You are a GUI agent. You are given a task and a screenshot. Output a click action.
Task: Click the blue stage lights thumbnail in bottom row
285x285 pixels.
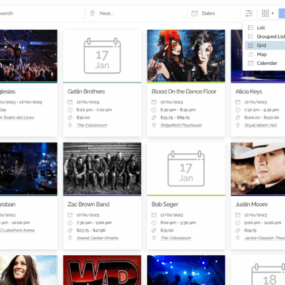coord(186,270)
